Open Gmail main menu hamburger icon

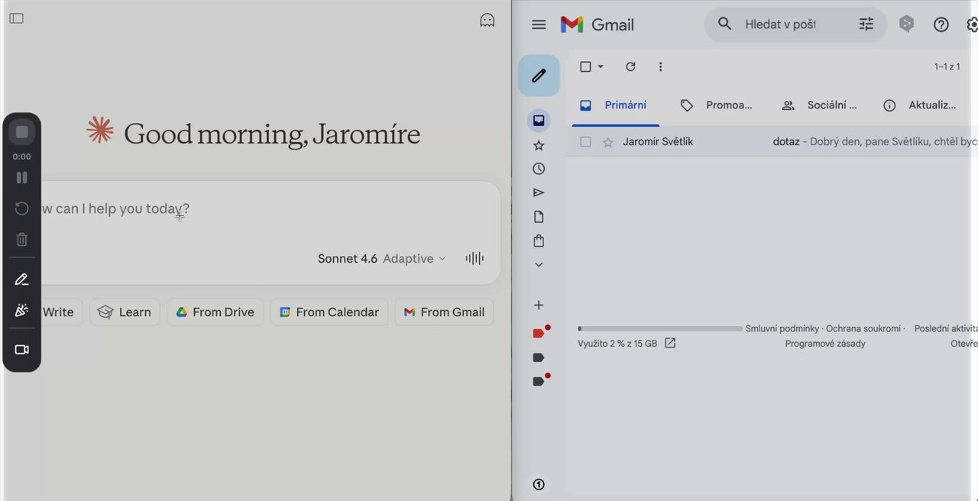(539, 24)
